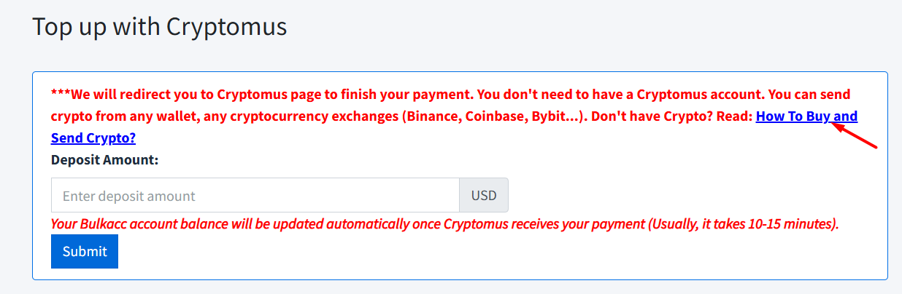This screenshot has height=294, width=902.
Task: Click "Send Crypto?" link text on second line
Action: (x=93, y=138)
